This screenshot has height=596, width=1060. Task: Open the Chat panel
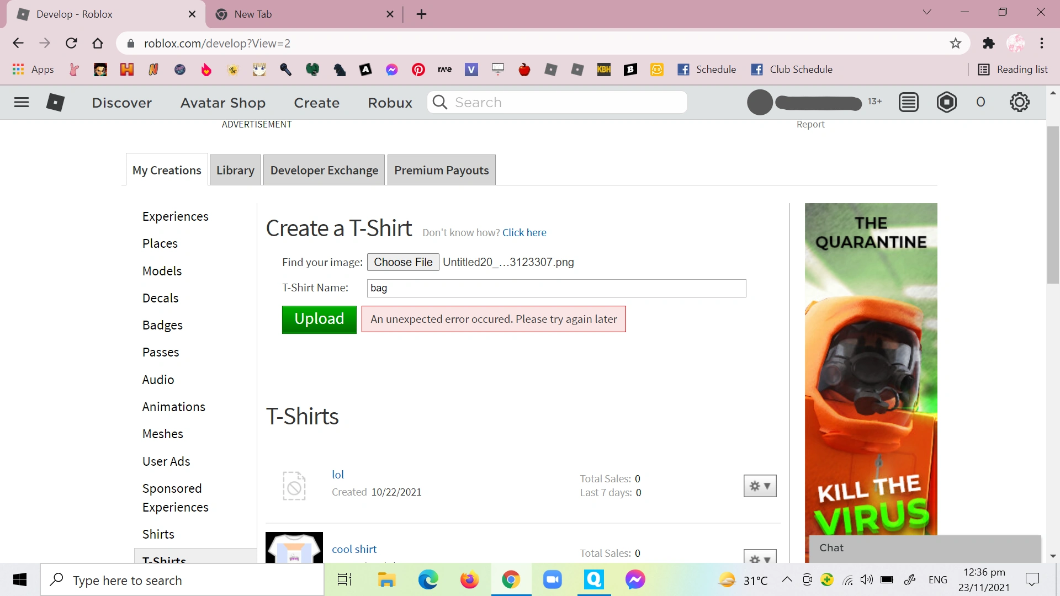[925, 548]
